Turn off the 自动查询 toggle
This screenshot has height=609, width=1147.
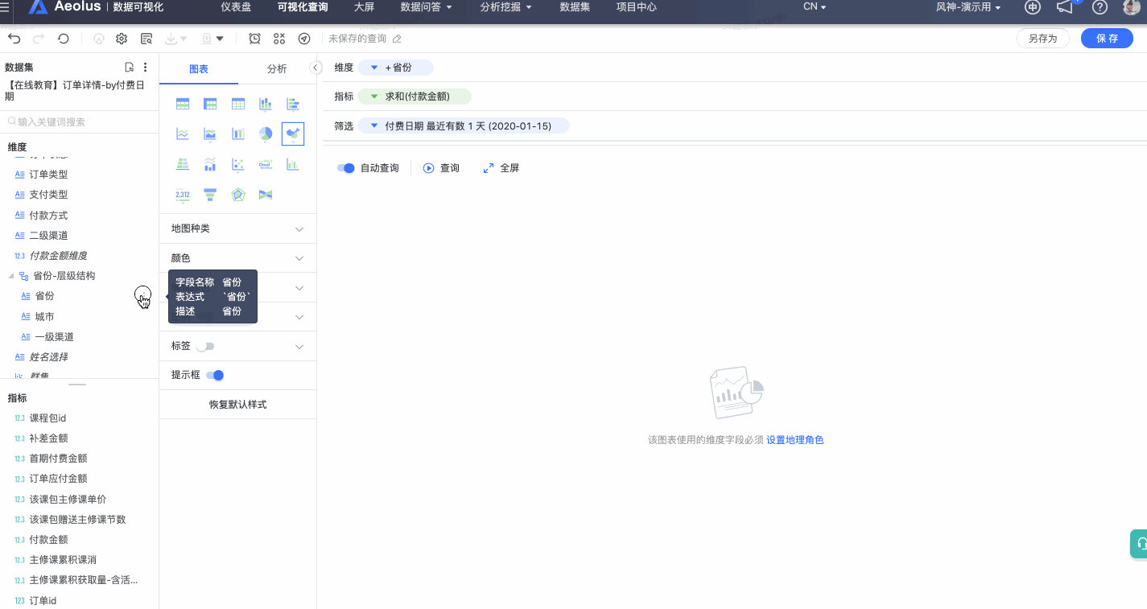point(345,168)
